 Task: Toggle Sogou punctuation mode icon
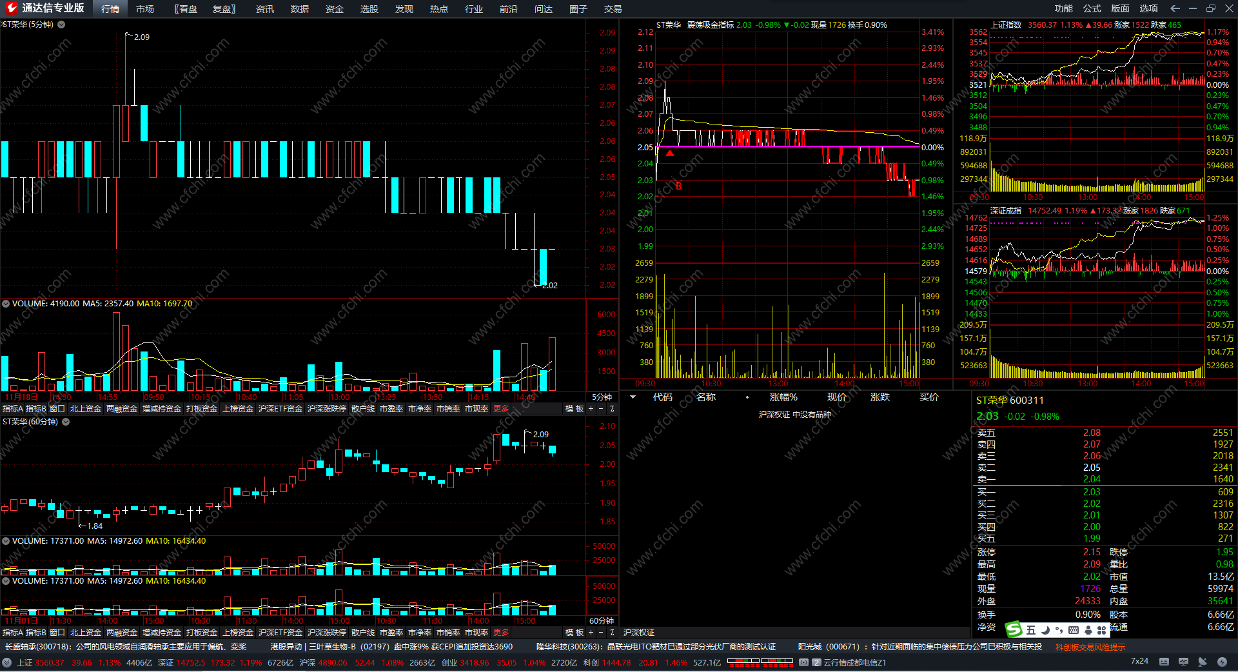click(1059, 630)
